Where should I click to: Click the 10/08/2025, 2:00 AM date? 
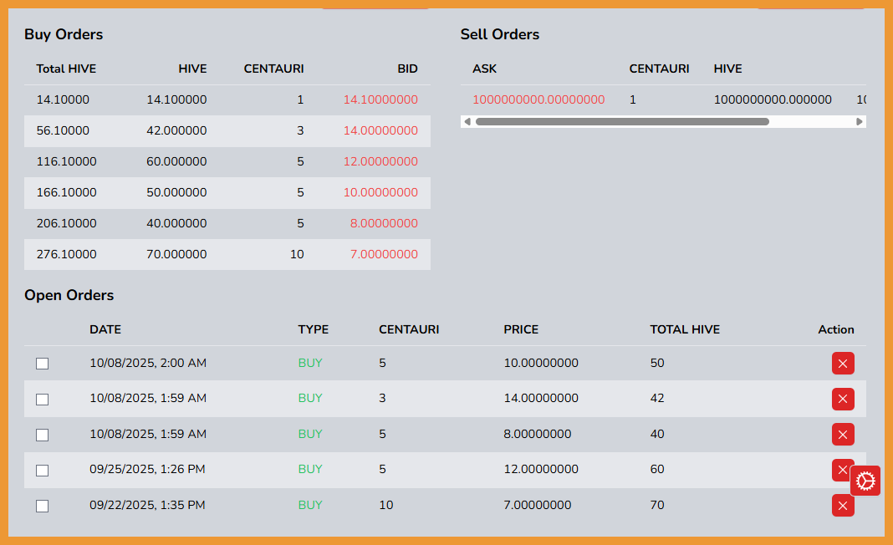tap(148, 363)
